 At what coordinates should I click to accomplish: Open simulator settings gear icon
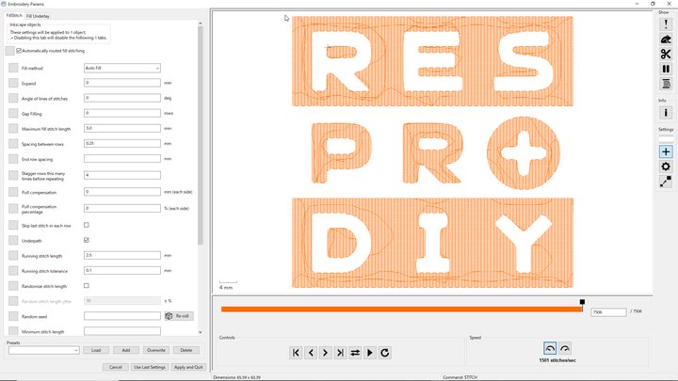[666, 167]
